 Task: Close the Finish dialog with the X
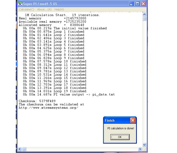133,120
